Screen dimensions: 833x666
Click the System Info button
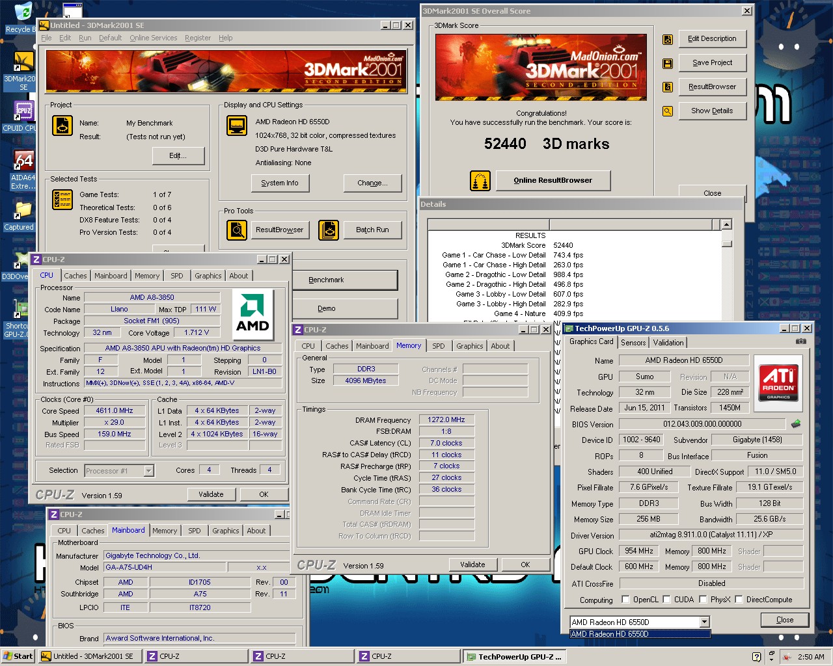click(x=280, y=183)
